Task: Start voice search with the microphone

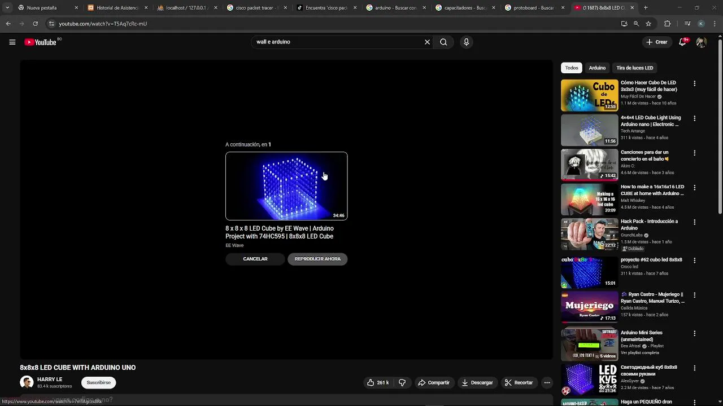Action: [466, 42]
